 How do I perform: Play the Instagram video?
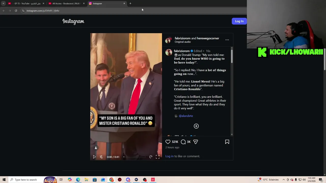(x=94, y=157)
